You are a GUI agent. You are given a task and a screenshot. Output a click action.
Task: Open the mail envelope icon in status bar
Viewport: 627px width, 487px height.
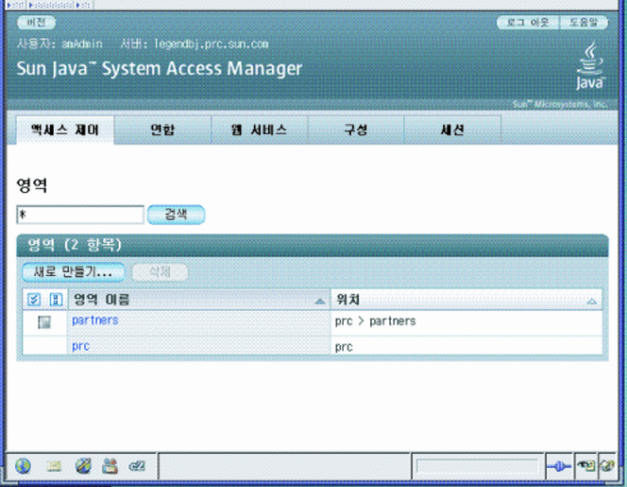pos(54,466)
